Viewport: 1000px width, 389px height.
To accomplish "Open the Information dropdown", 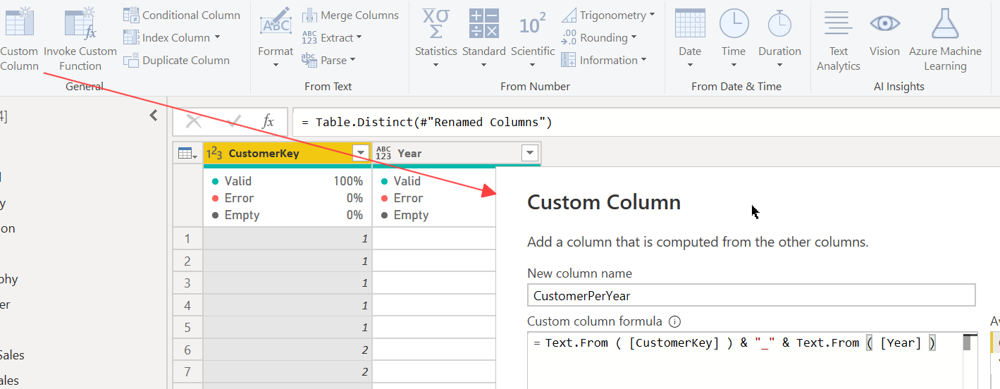I will pos(604,60).
